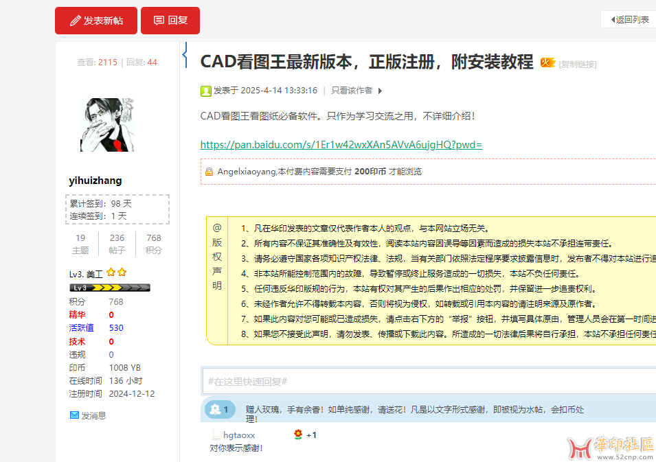Open yihuizhang's avatar image

pos(107,124)
